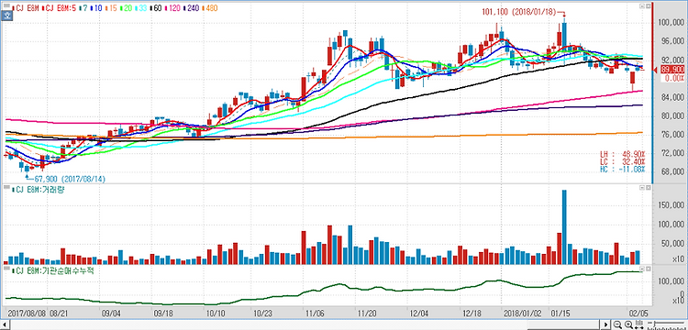Close the price chart pane with the X button
Image resolution: width=688 pixels, height=330 pixels.
[x=648, y=6]
